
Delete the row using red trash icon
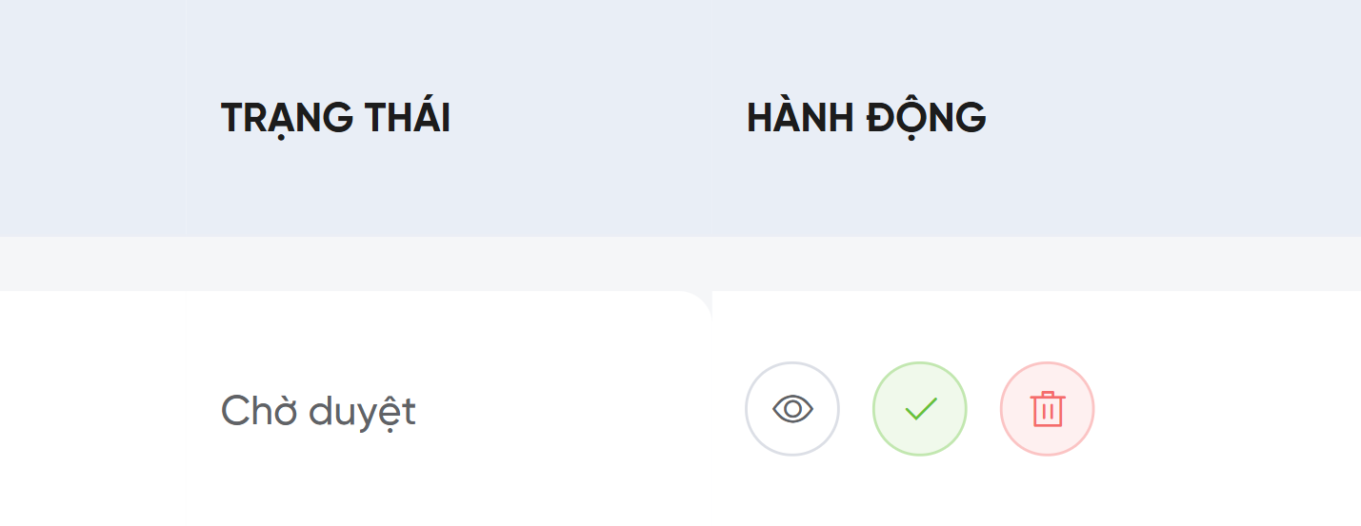click(1048, 409)
